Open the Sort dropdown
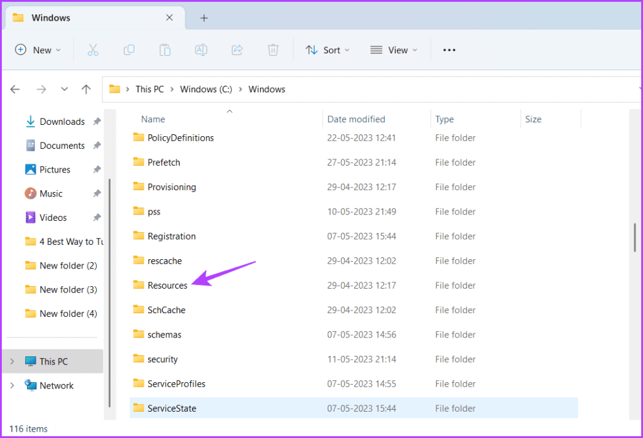 (x=328, y=50)
